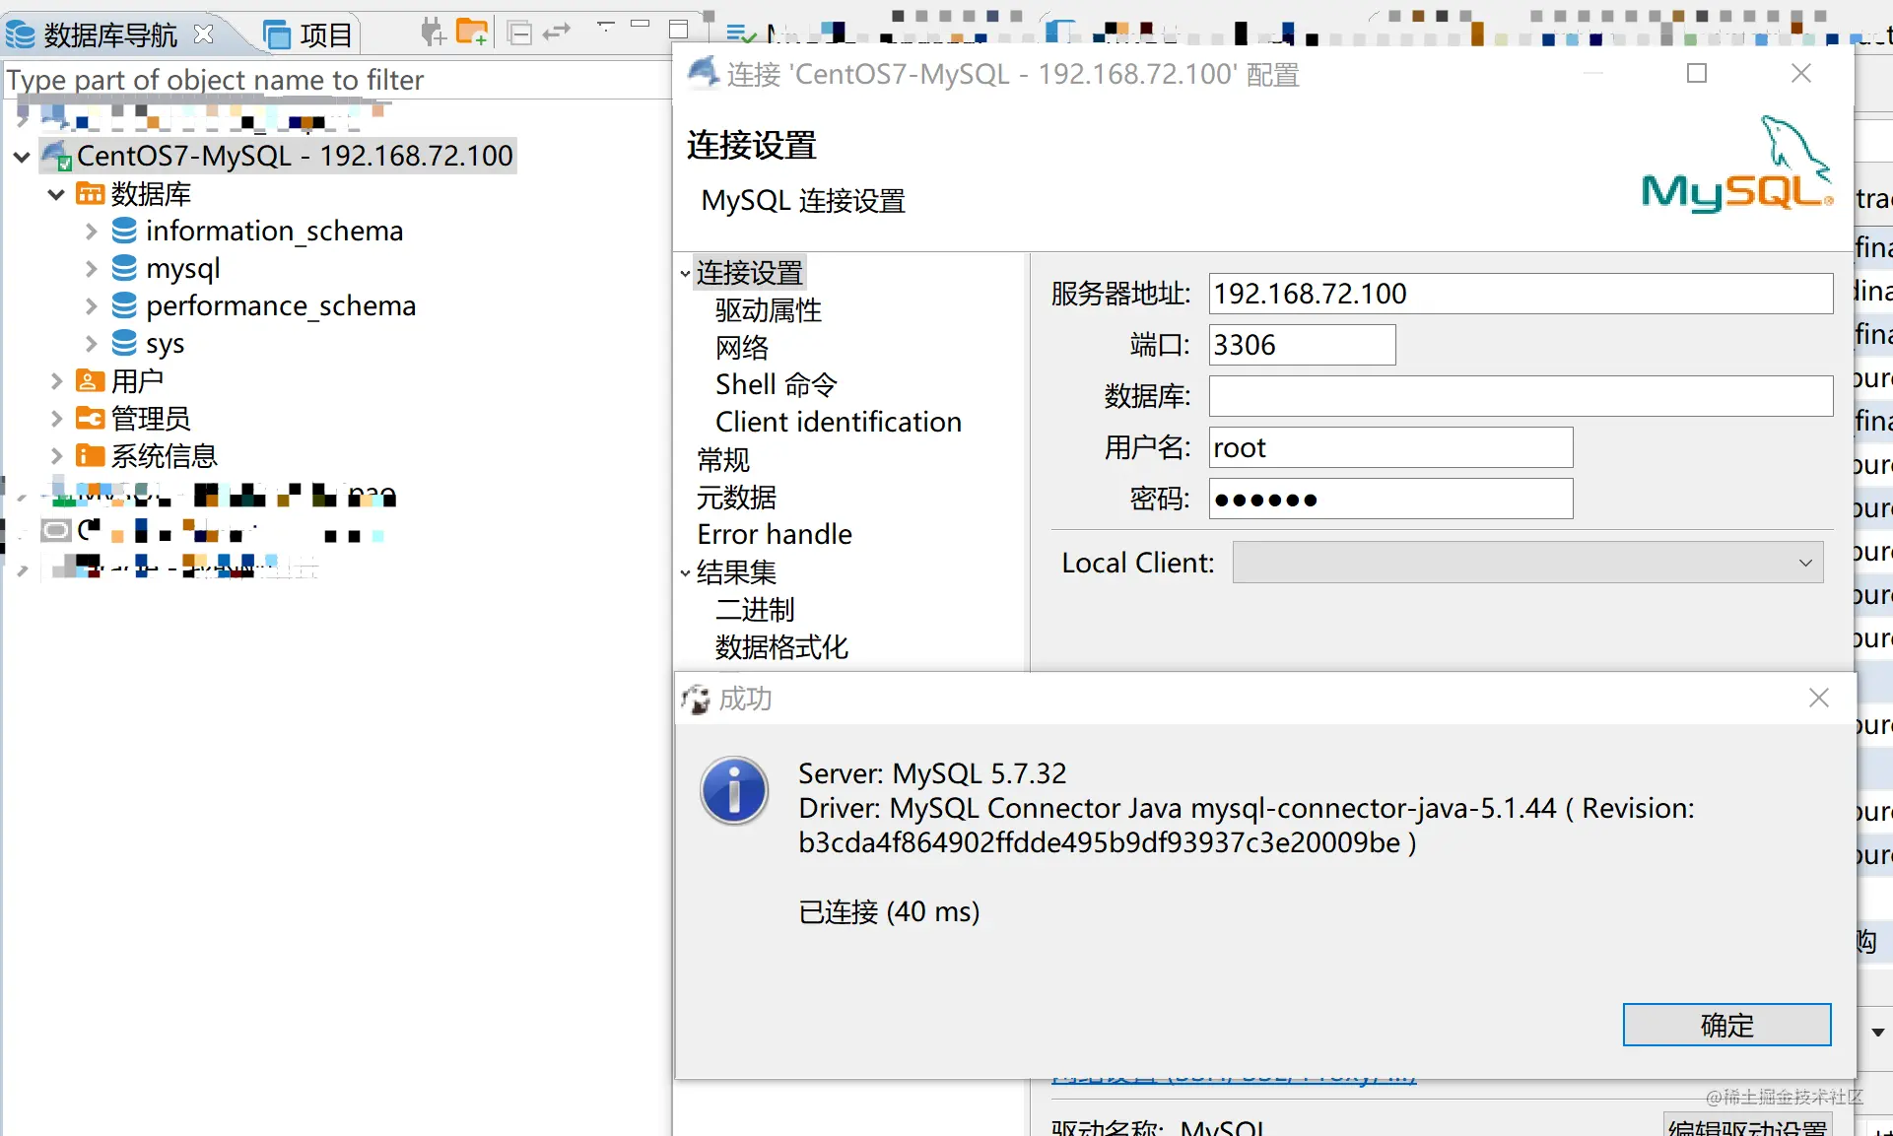Screen dimensions: 1893x1136
Task: Click the 数据库 folder icon
Action: [x=90, y=193]
